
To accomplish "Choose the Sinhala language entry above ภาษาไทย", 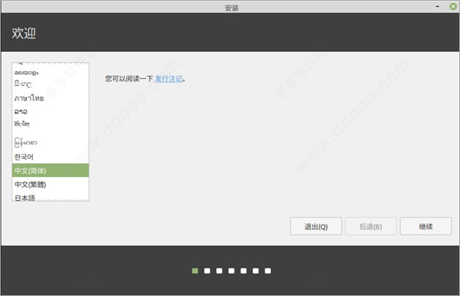I will coord(51,84).
